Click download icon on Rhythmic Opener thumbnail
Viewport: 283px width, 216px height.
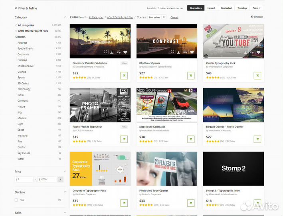(178, 52)
